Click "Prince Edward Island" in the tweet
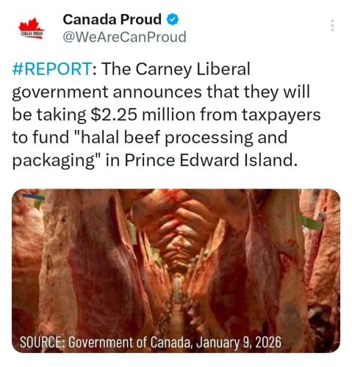This screenshot has width=352, height=367. click(x=211, y=160)
